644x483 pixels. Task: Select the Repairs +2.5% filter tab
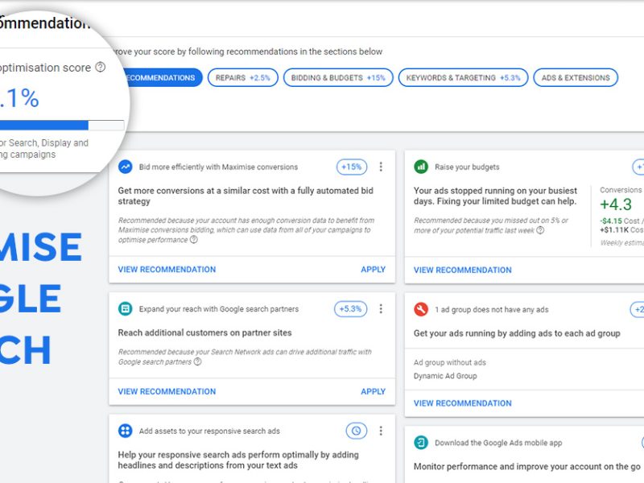tap(243, 77)
